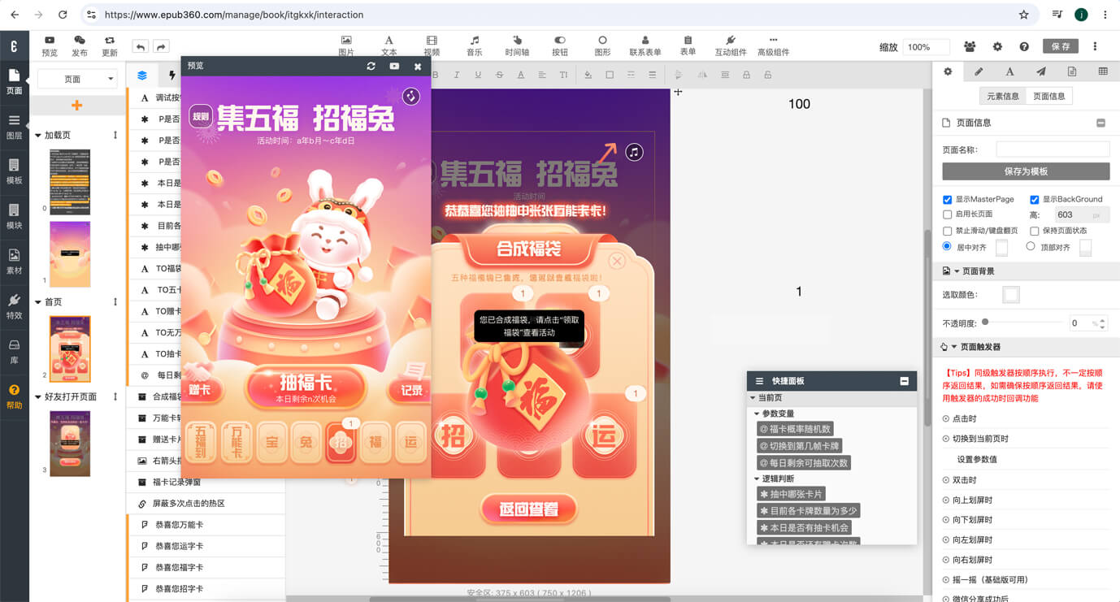The height and width of the screenshot is (602, 1120).
Task: Collapse the 当前页 group in 快捷面板
Action: click(753, 398)
